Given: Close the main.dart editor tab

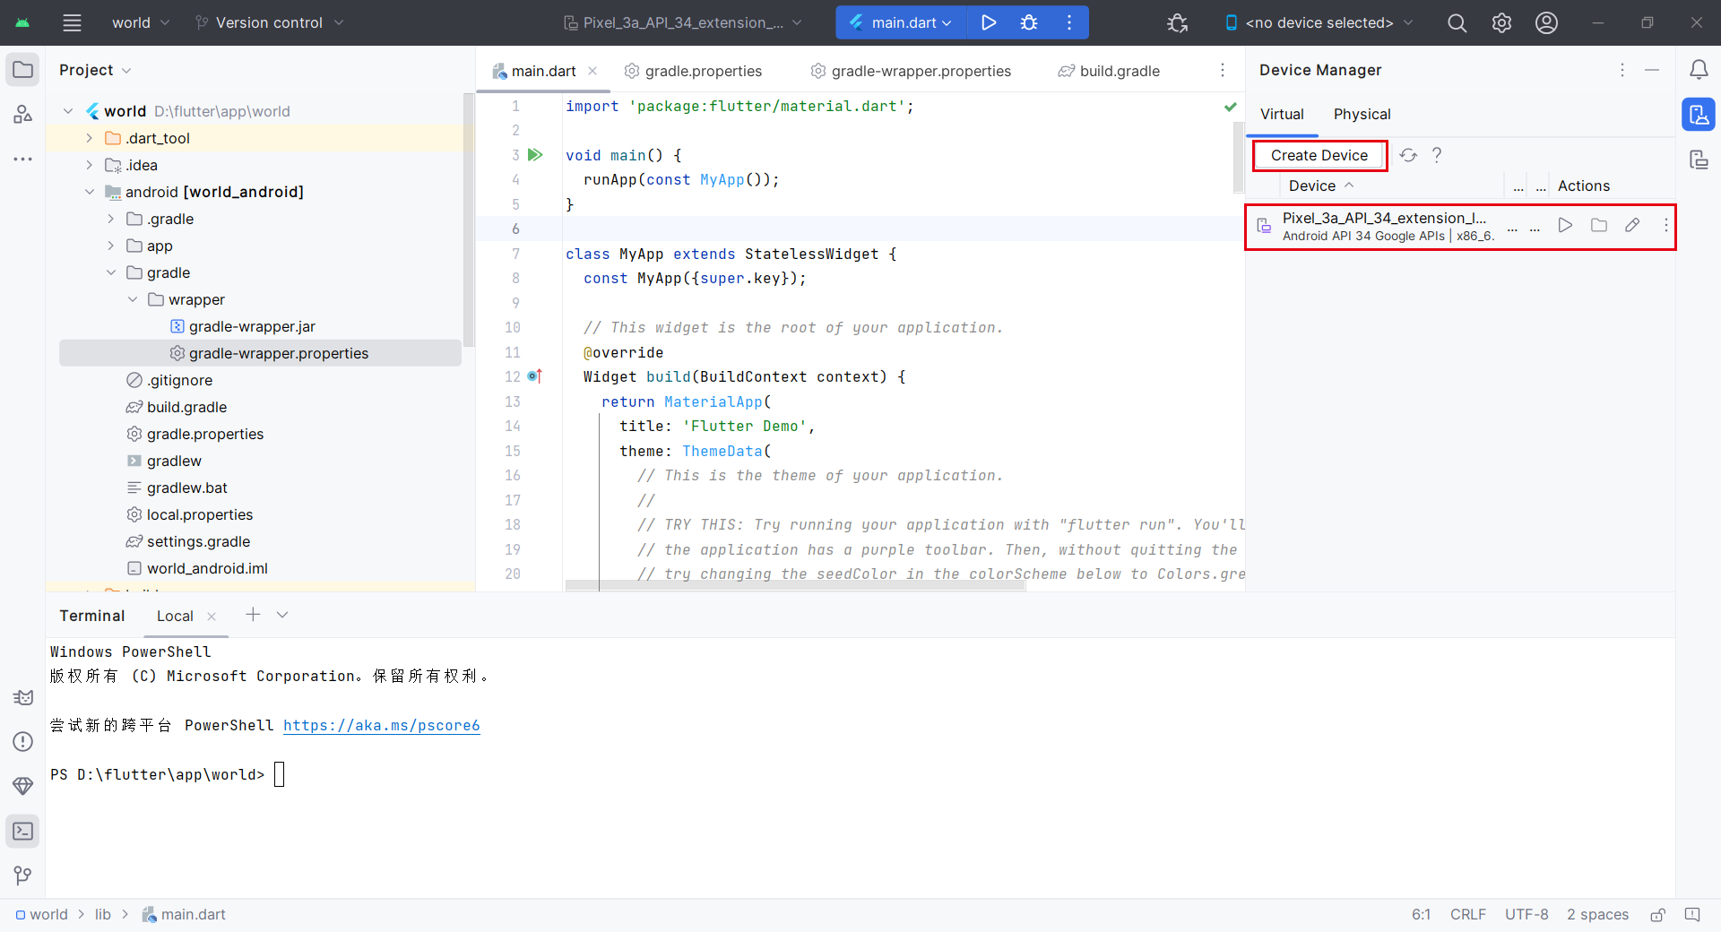Looking at the screenshot, I should click(592, 71).
